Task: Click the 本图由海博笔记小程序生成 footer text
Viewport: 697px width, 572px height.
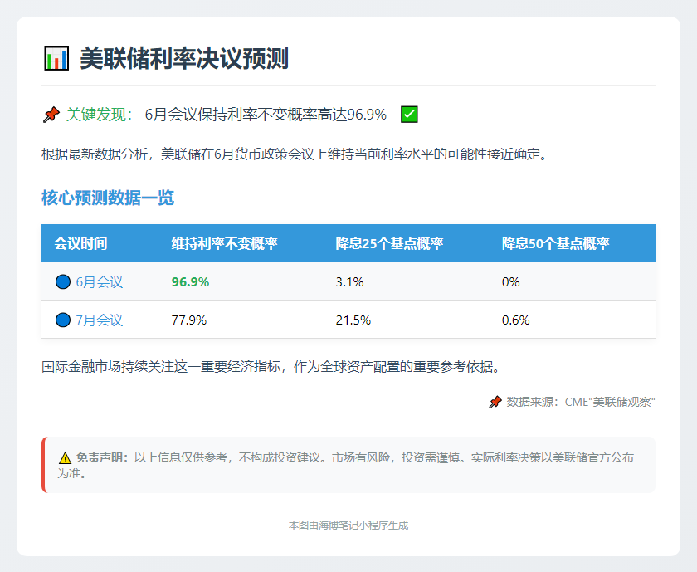Action: point(348,526)
